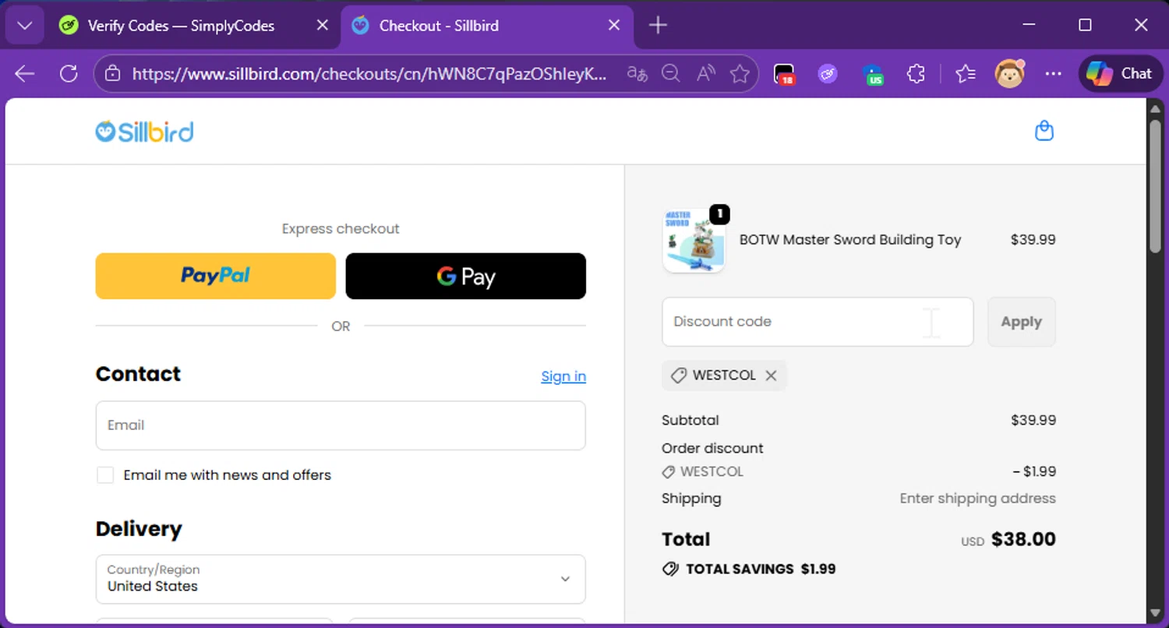Click the Sillbird logo
The image size is (1169, 628).
(144, 132)
